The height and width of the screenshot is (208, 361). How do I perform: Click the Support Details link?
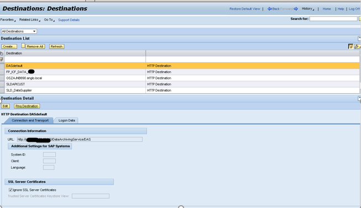tap(69, 20)
